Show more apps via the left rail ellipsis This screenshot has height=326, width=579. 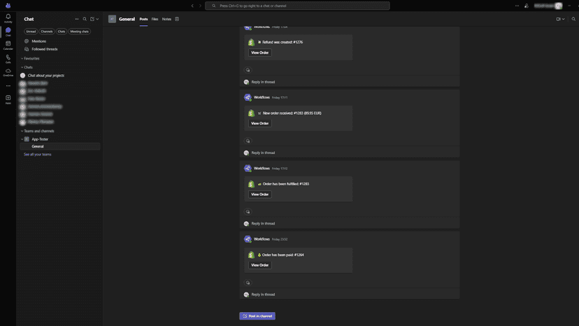(8, 86)
